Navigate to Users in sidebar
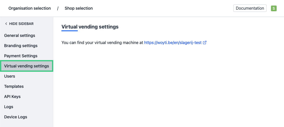The height and width of the screenshot is (127, 284). (10, 76)
